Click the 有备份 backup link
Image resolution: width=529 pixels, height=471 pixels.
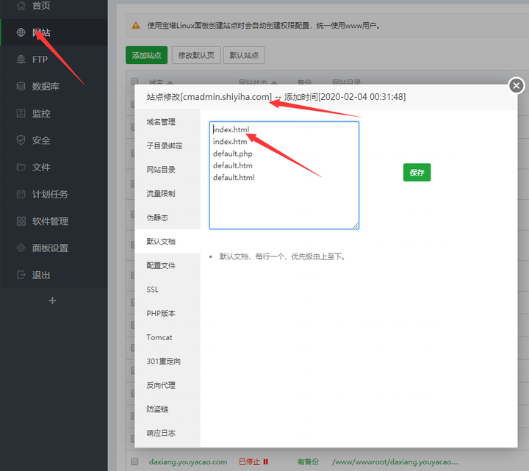pos(308,461)
